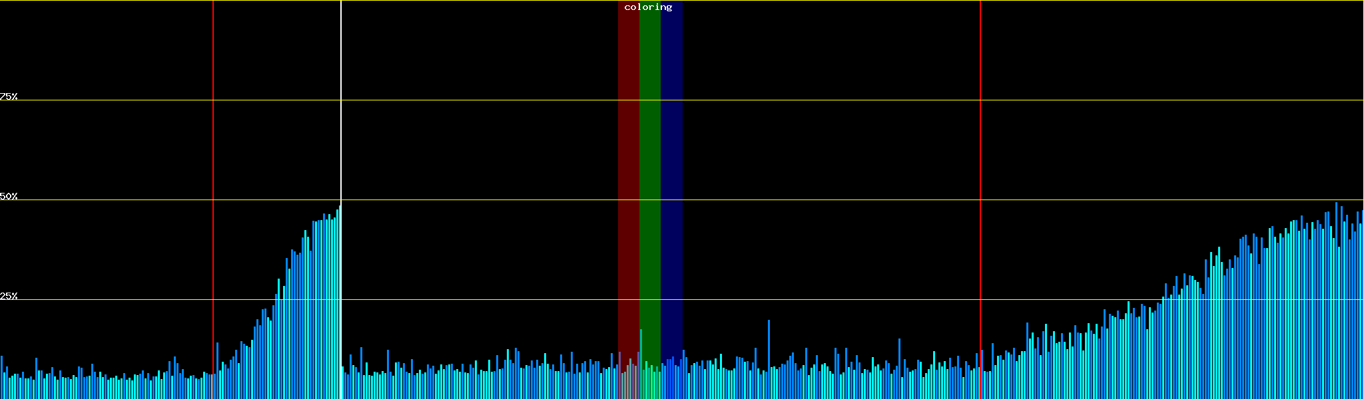Click the 'coloring' text label
This screenshot has height=399, width=1364.
[648, 7]
